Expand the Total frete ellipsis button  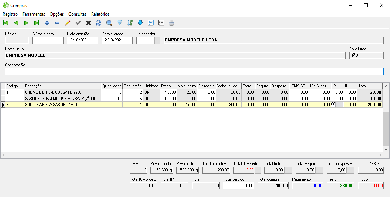289,170
